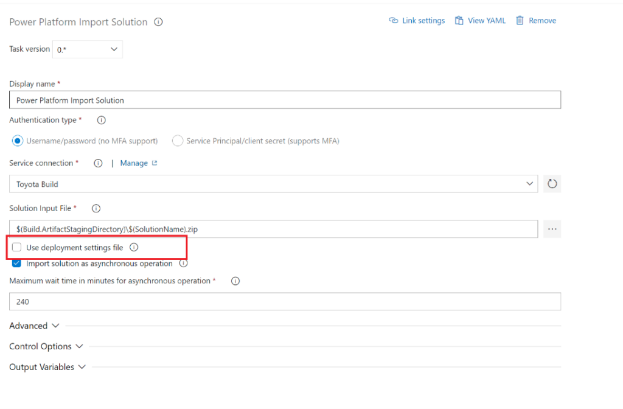Click the info icon next to Authentication type
The width and height of the screenshot is (623, 409).
point(102,121)
